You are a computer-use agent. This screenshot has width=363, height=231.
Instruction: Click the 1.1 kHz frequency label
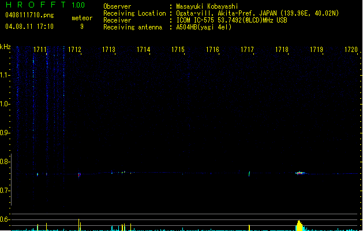pyautogui.click(x=5, y=75)
